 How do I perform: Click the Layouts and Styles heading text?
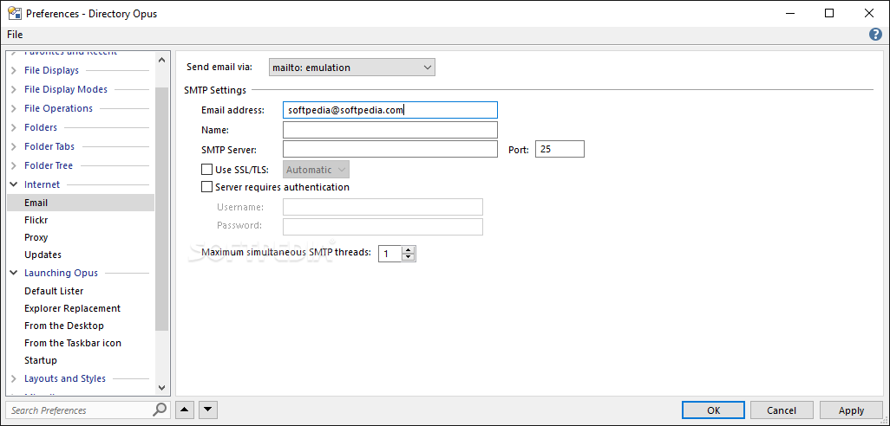(65, 379)
